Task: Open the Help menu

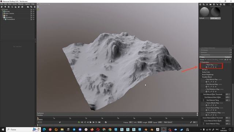Action: tap(33, 4)
